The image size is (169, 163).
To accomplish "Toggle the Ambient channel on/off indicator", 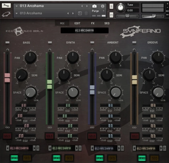I will coord(92,43).
